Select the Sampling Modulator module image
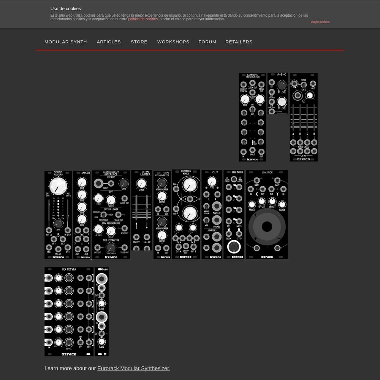Screen dimensions: 380x380 click(252, 117)
